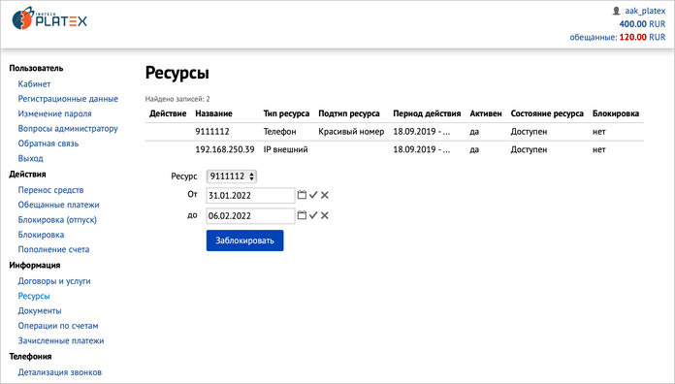Open Блокировка (отпуск)
This screenshot has height=384, width=675.
point(57,219)
